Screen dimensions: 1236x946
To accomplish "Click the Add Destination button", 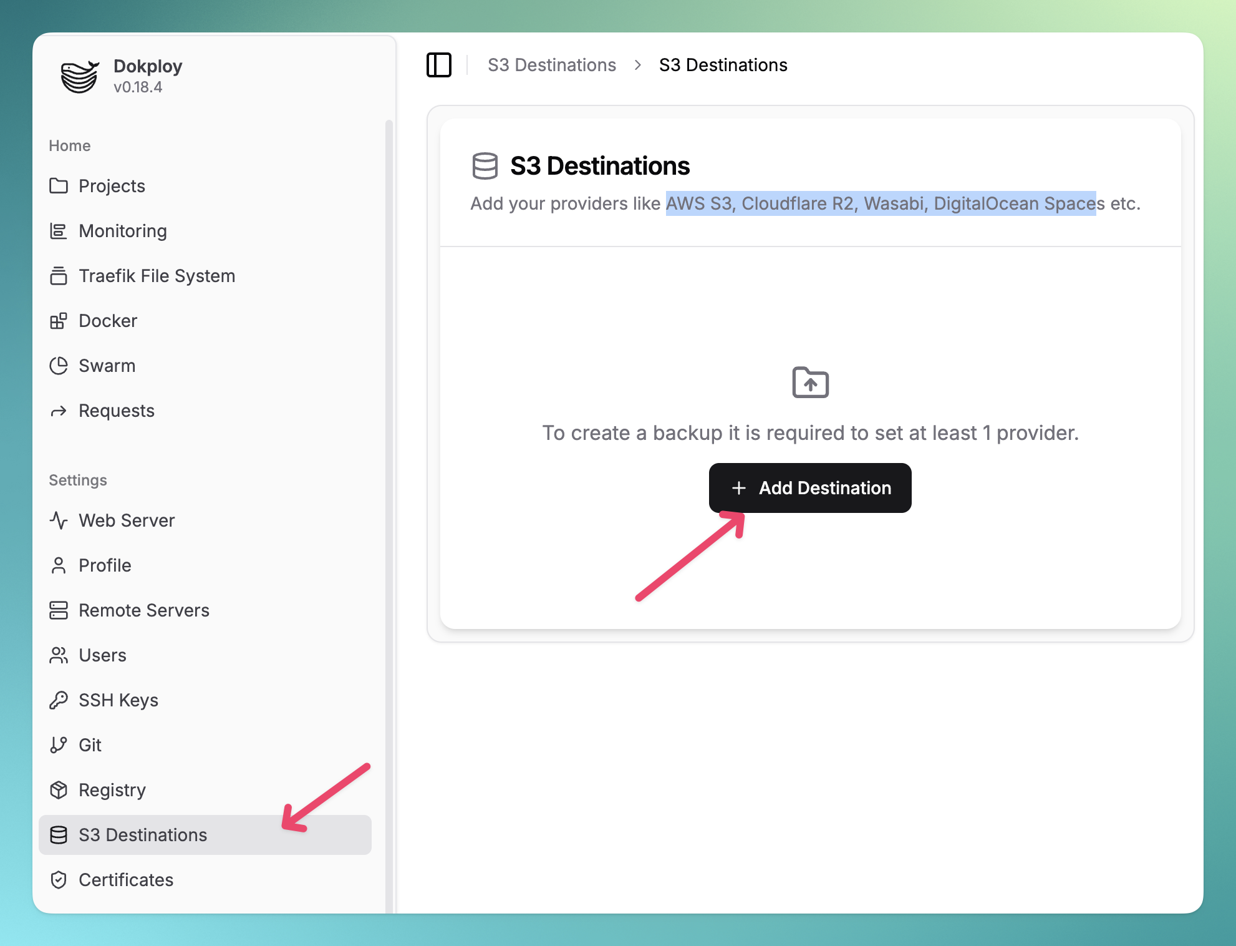I will point(810,488).
